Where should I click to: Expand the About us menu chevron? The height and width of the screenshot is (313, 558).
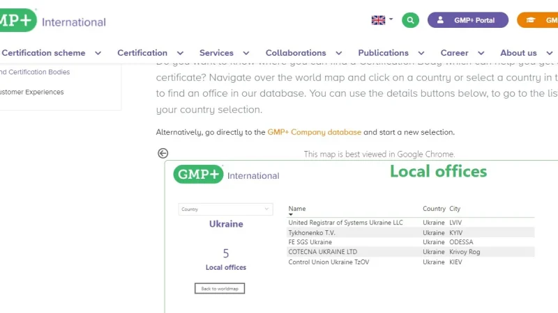[x=550, y=54]
